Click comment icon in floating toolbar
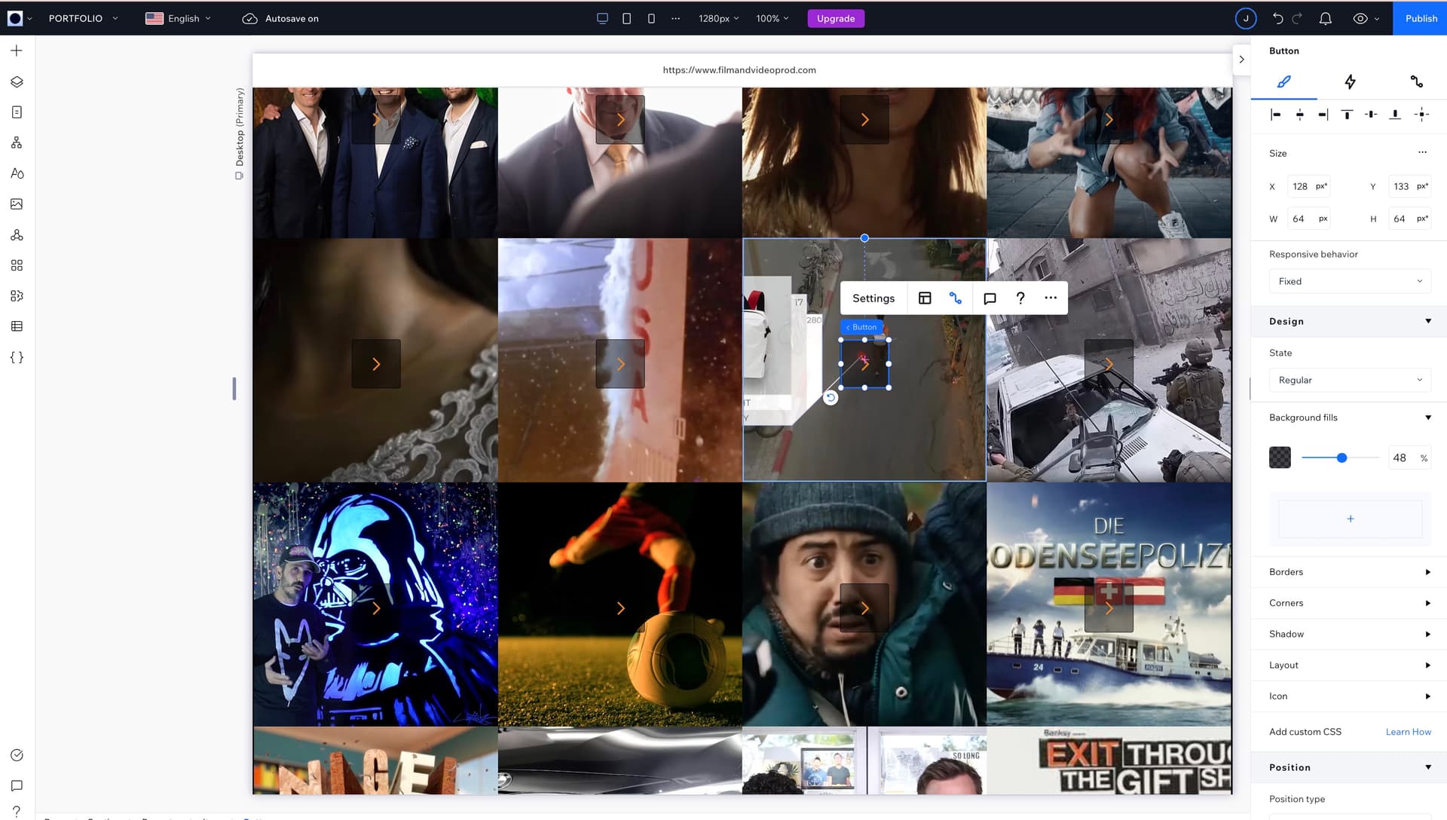Viewport: 1447px width, 820px height. [x=990, y=298]
